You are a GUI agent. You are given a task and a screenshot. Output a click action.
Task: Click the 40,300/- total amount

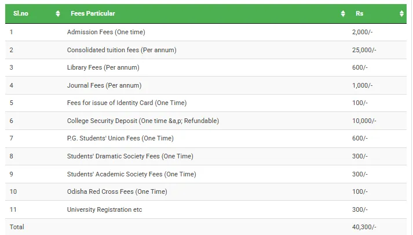[x=364, y=227]
